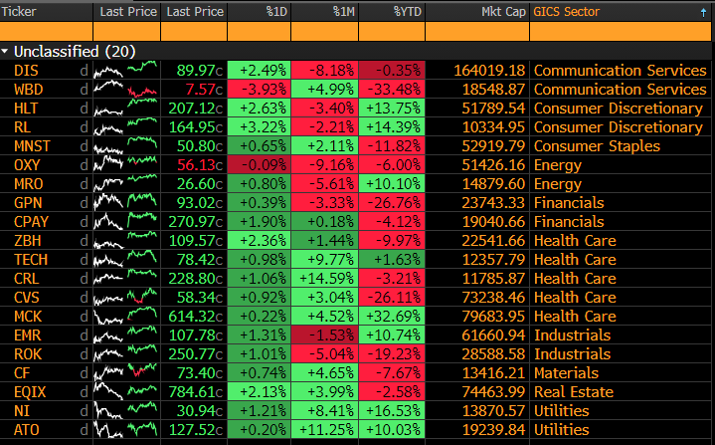Click Financials sector in the CPAY row
Image resolution: width=715 pixels, height=445 pixels.
pyautogui.click(x=569, y=221)
